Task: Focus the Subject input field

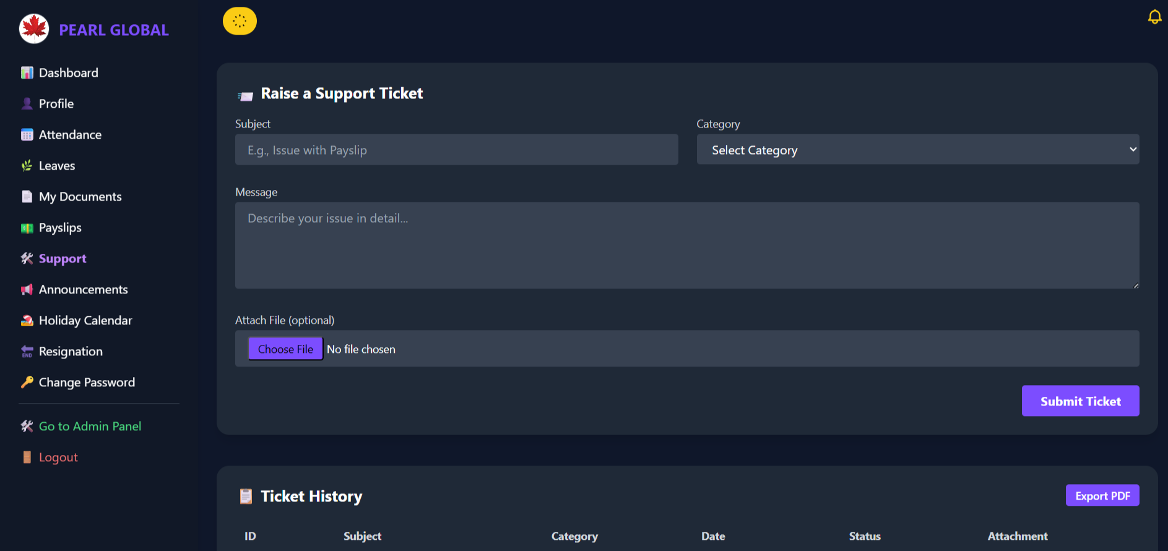Action: coord(456,150)
